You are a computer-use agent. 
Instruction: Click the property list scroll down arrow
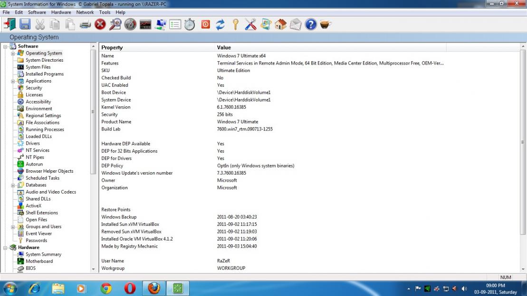coord(523,269)
